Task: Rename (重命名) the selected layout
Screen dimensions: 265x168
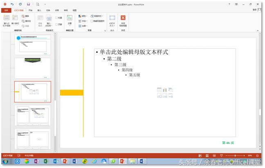Action: point(26,21)
